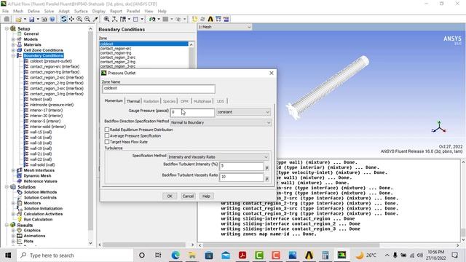Select the probe picker tool
466x262 pixels.
point(95,19)
